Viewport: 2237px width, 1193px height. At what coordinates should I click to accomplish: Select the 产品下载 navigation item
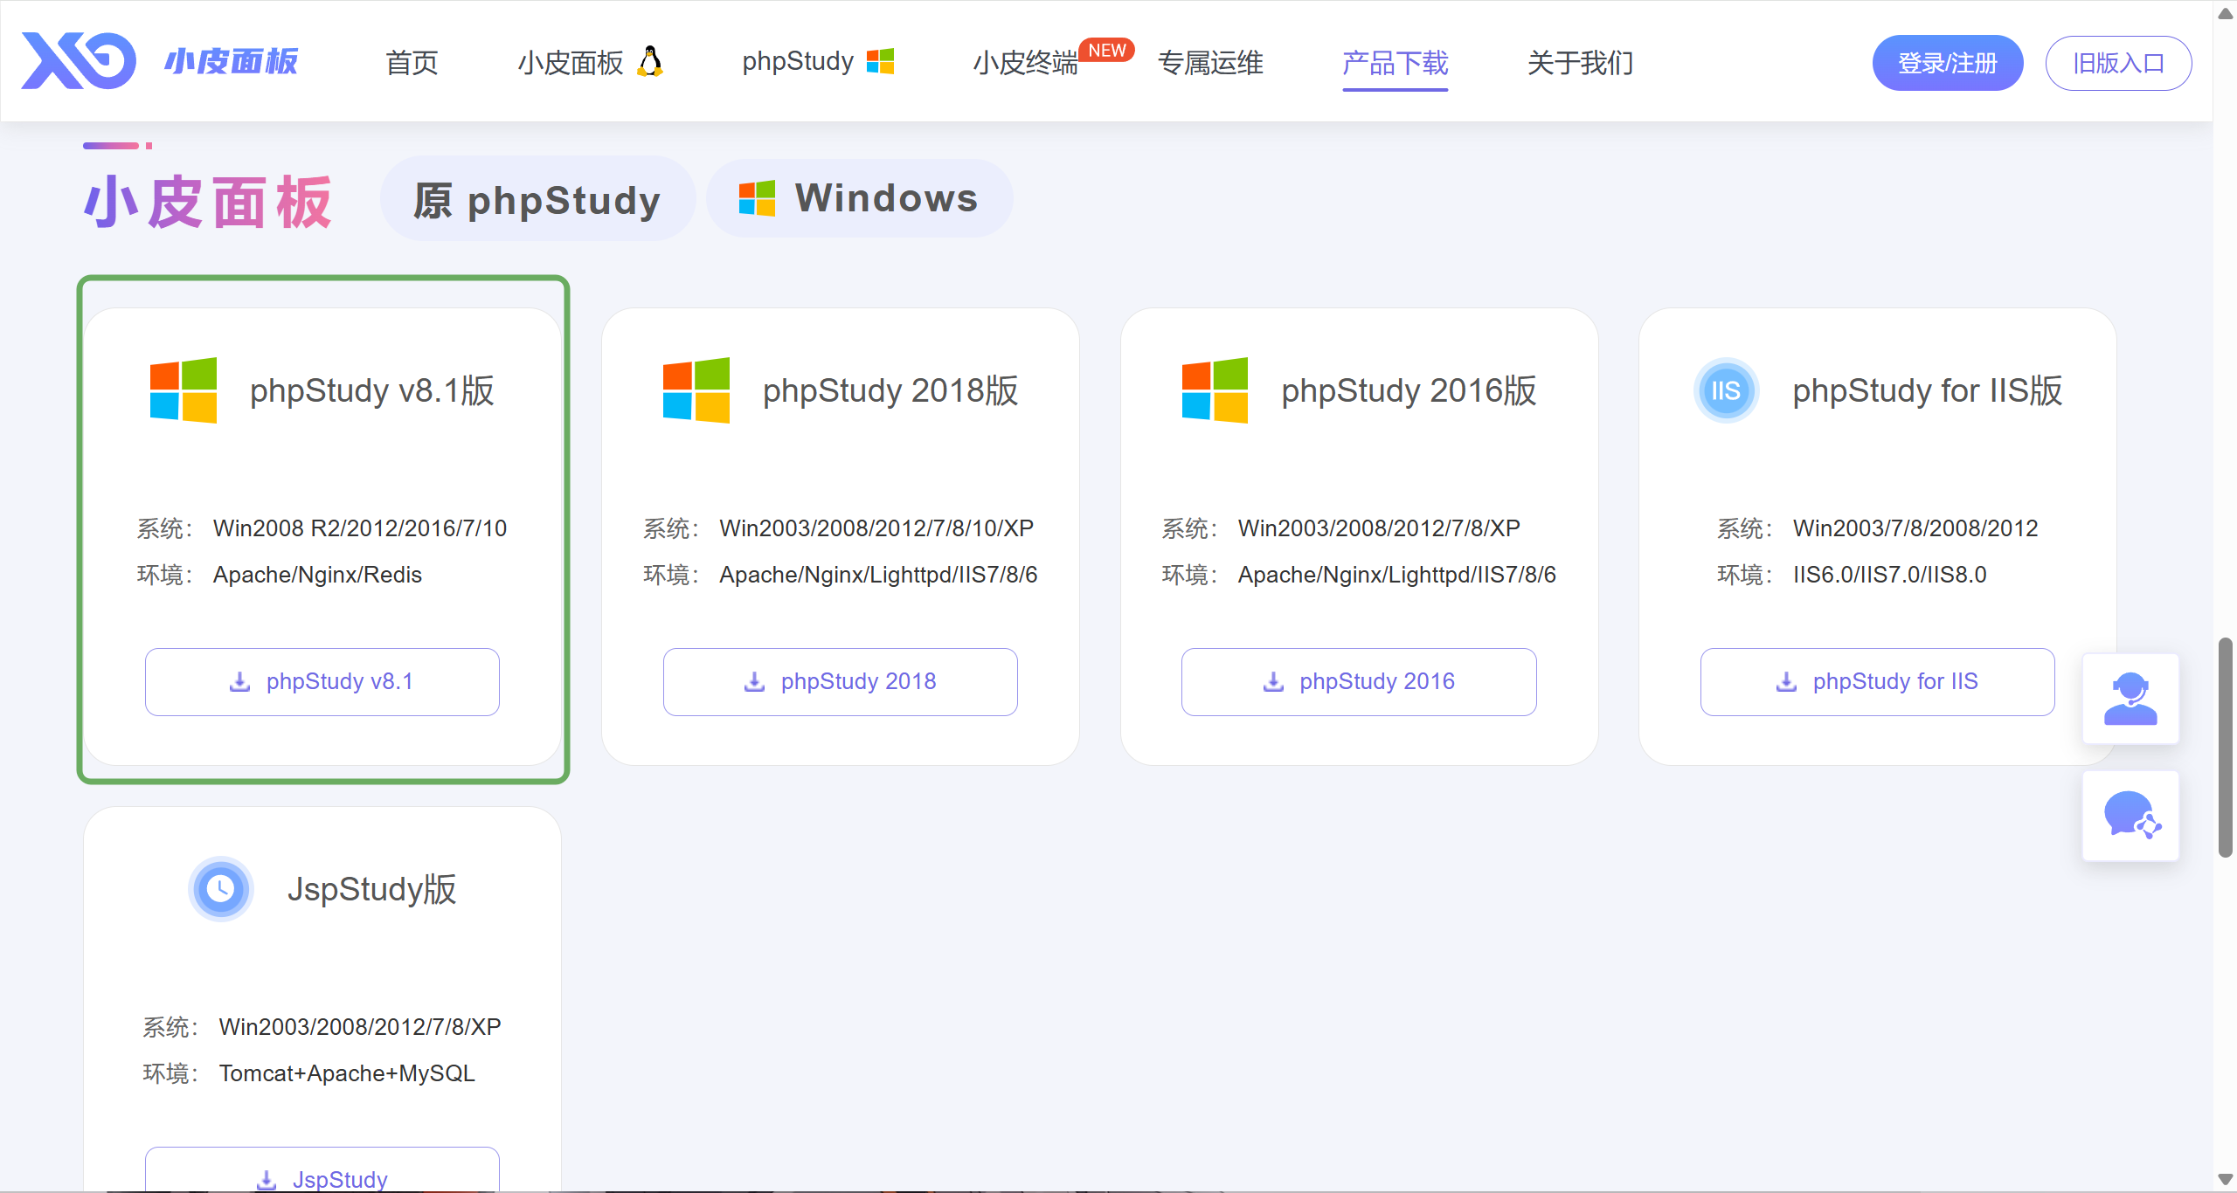point(1396,63)
